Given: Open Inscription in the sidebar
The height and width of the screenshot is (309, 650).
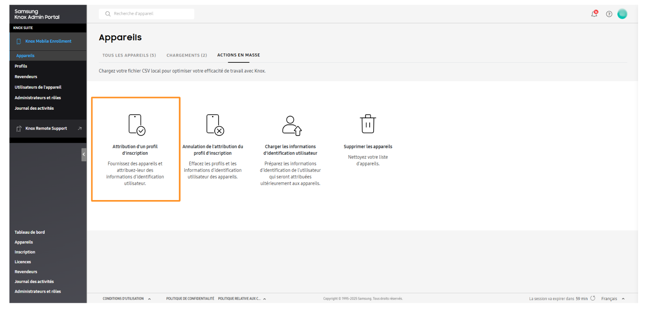Looking at the screenshot, I should (25, 252).
